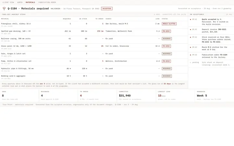Click the STATUS column header

click(x=165, y=19)
